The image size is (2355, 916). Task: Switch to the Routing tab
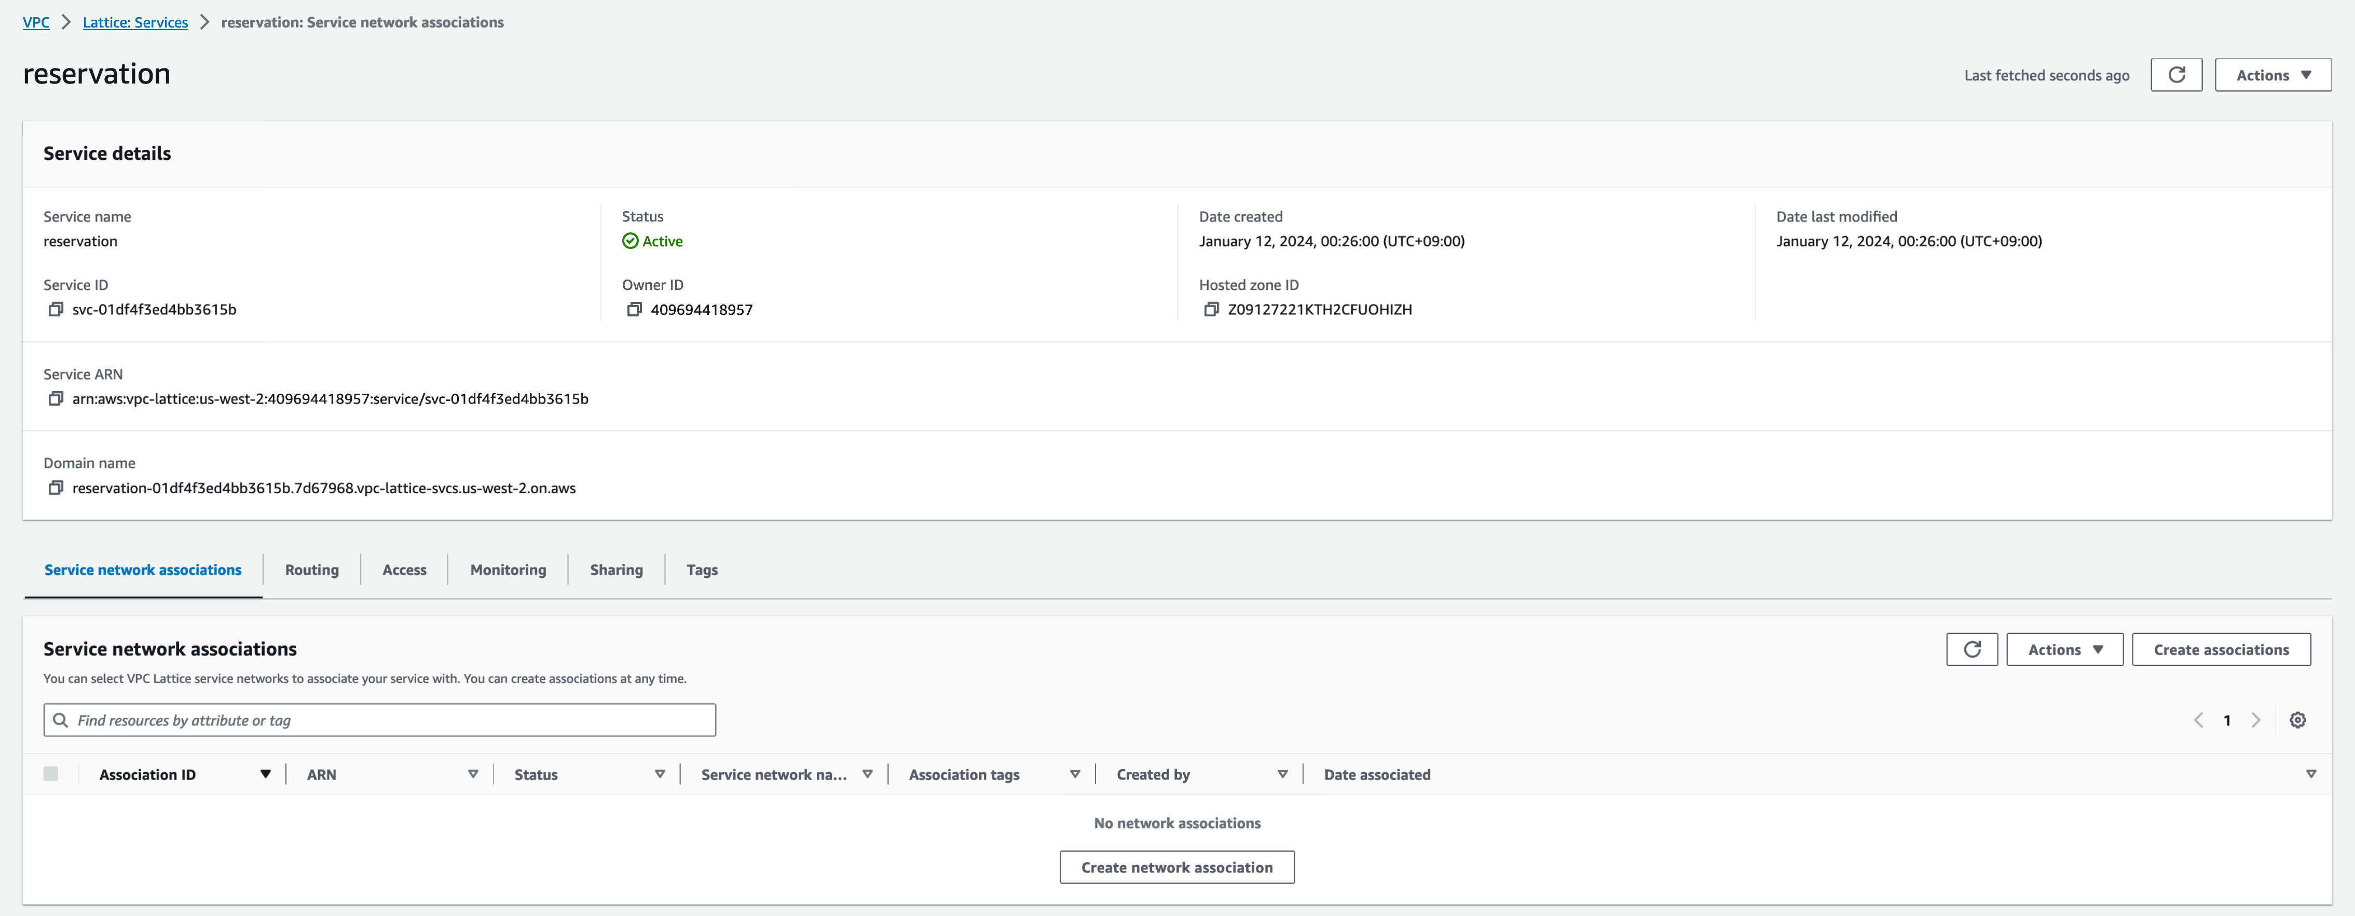[x=312, y=570]
